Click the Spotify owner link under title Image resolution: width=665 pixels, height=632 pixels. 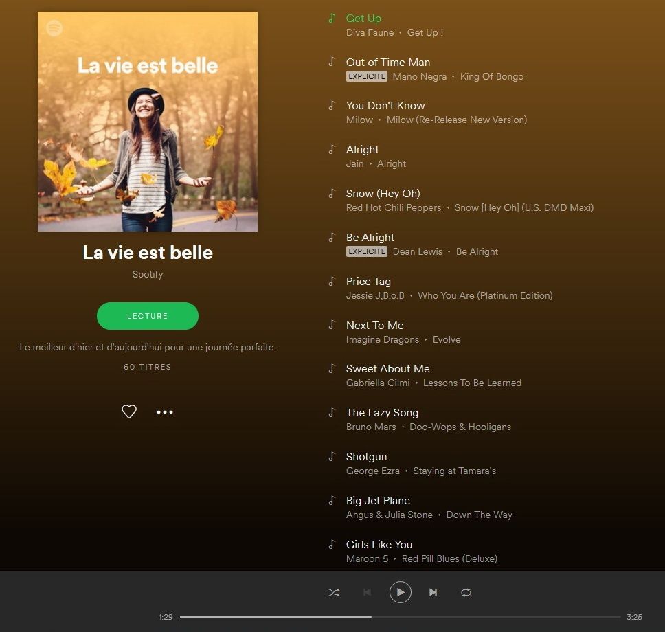pos(148,274)
